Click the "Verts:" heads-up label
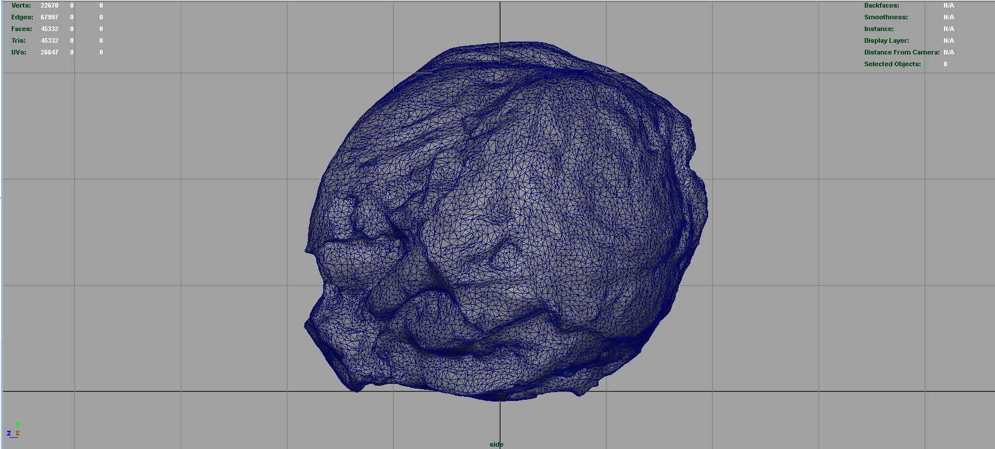This screenshot has height=449, width=995. [21, 5]
